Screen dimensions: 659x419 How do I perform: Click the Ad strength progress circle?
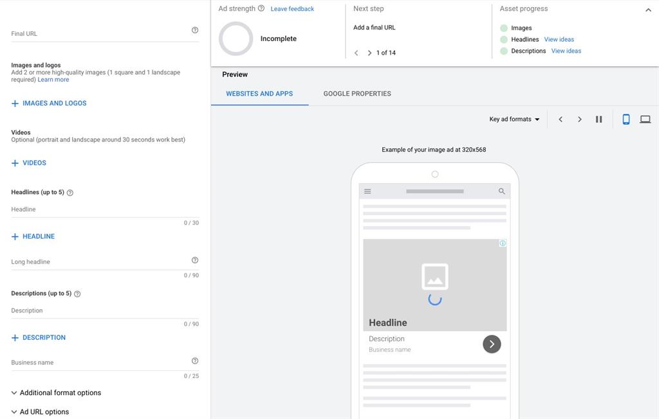coord(236,39)
